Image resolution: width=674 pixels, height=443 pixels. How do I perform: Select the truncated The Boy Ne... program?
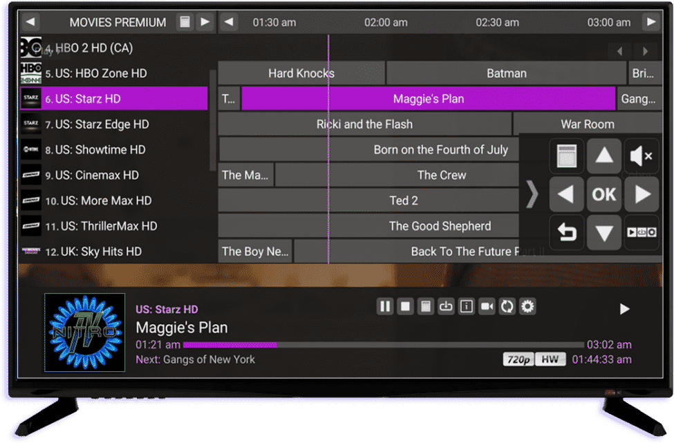pos(255,252)
